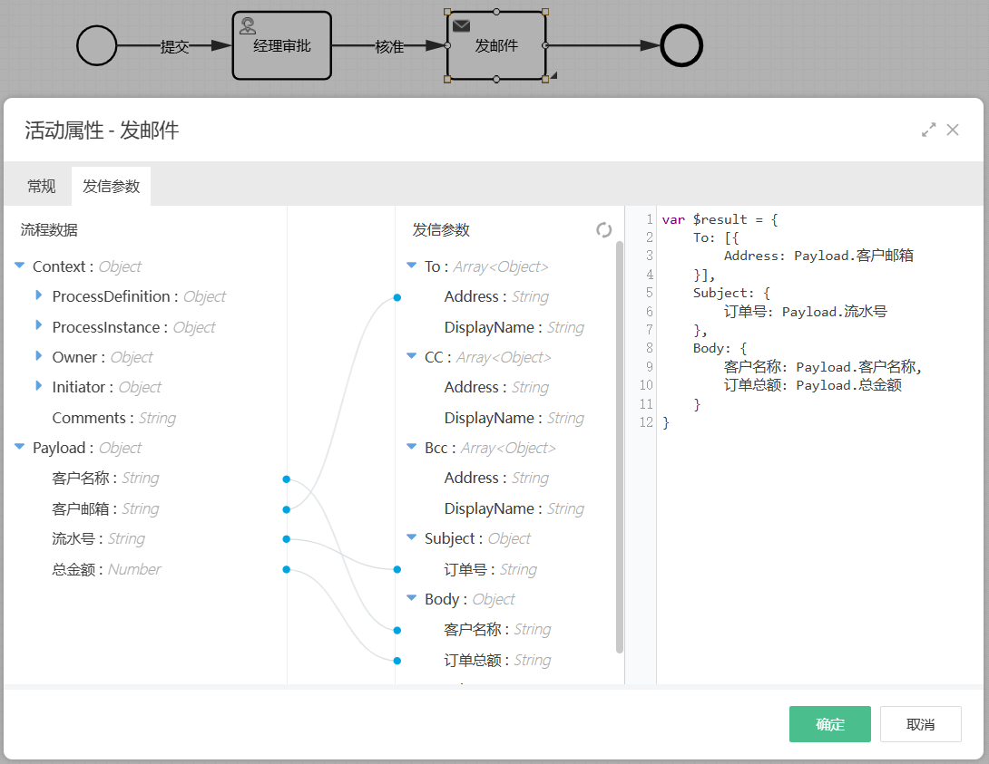The height and width of the screenshot is (764, 989).
Task: Select the 总金额 Number field in Payload
Action: (x=105, y=570)
